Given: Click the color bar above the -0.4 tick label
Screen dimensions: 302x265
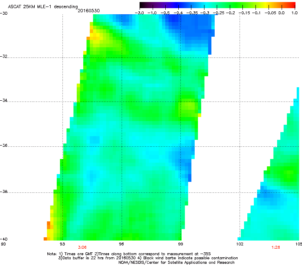Looking at the screenshot, I should 178,5.
